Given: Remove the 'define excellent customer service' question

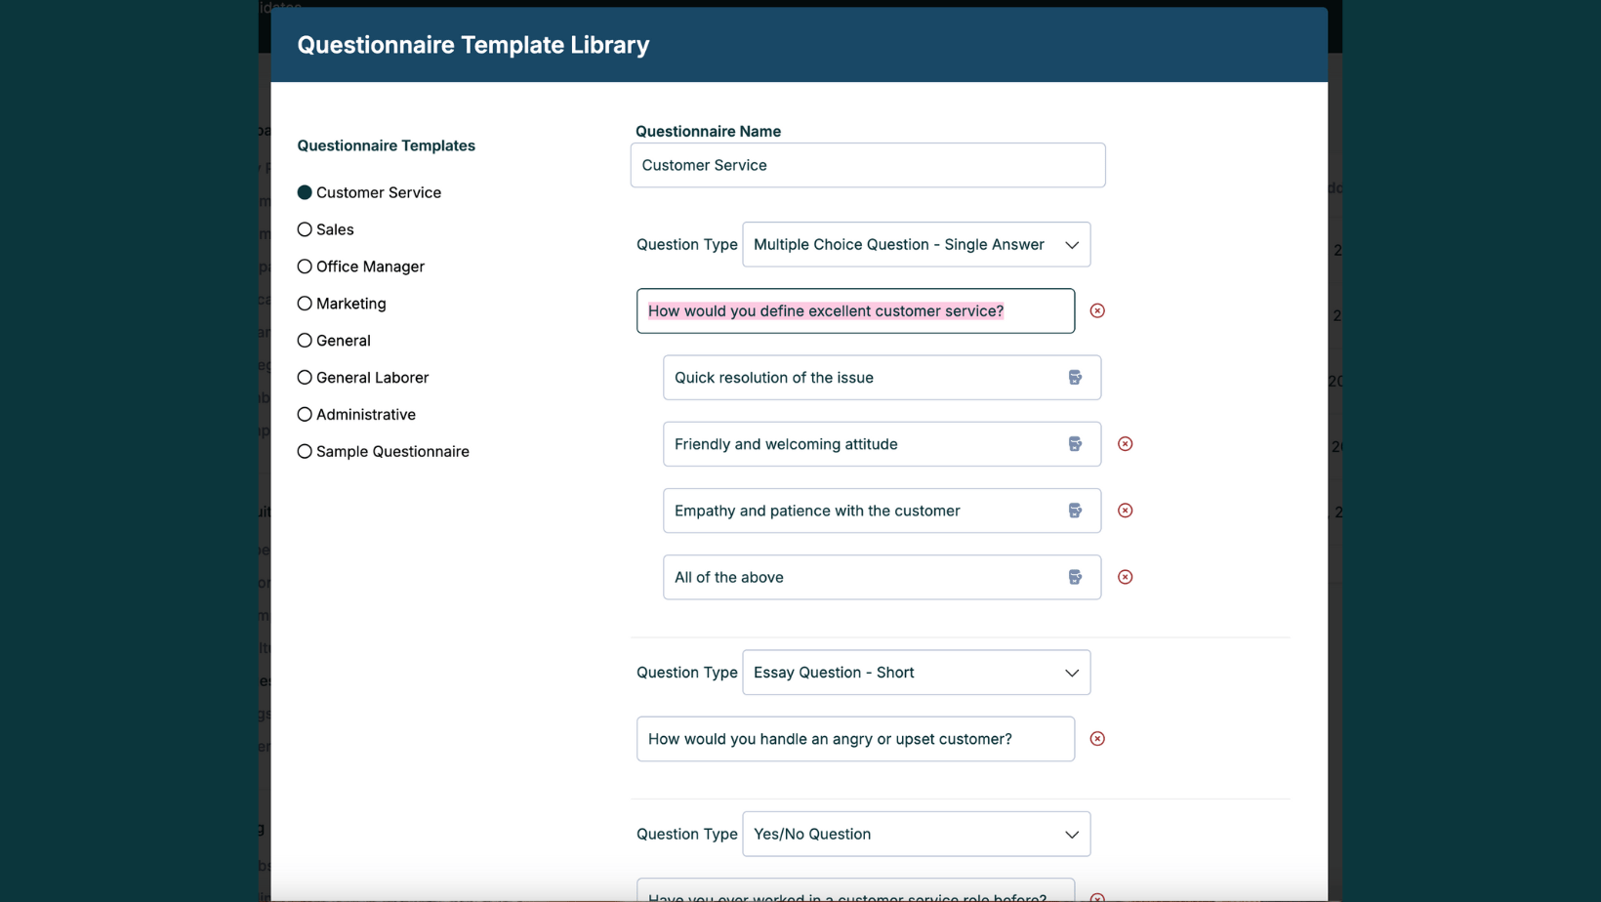Looking at the screenshot, I should tap(1097, 310).
